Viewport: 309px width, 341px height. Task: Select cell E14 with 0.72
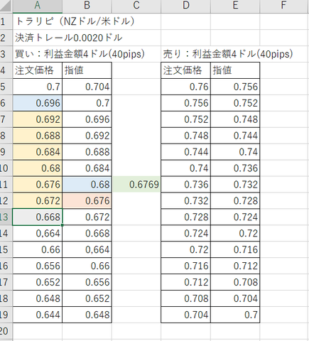235,233
